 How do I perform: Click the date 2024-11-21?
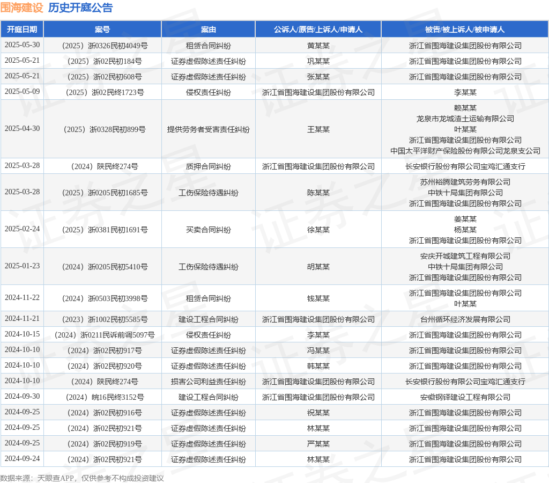coord(22,319)
